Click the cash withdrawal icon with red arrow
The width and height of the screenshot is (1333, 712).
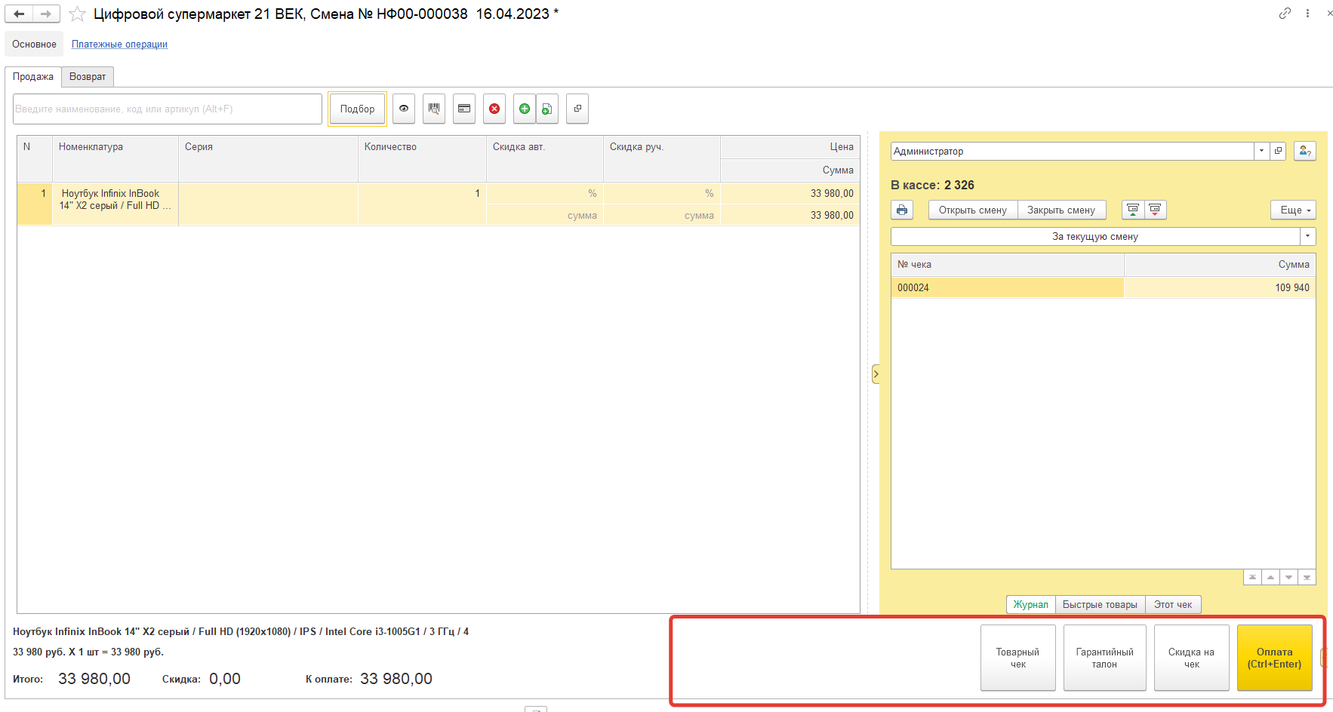coord(1155,210)
